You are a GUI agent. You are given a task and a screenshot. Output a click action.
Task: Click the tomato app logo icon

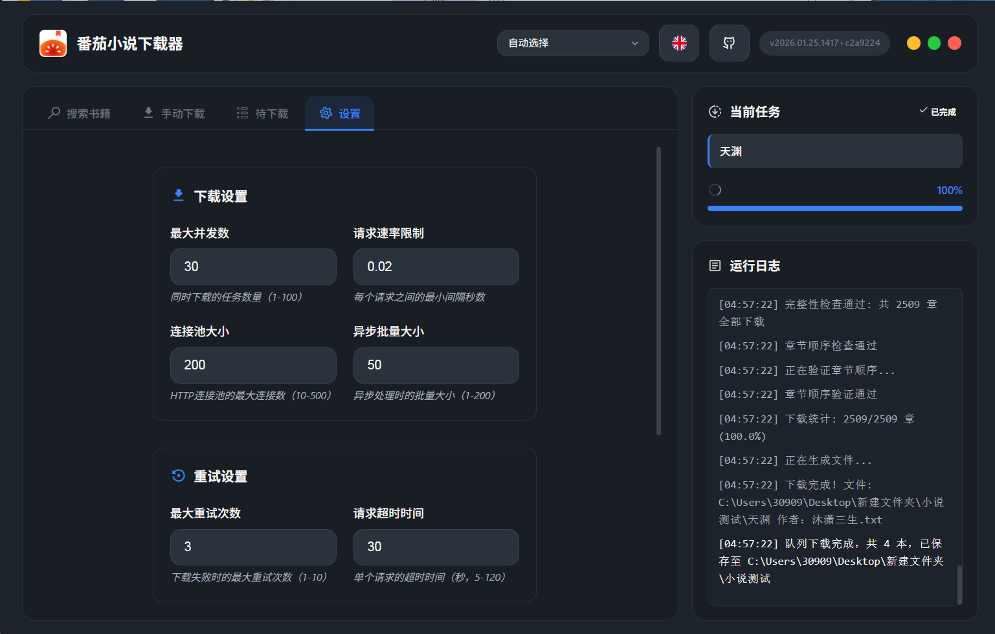[53, 43]
